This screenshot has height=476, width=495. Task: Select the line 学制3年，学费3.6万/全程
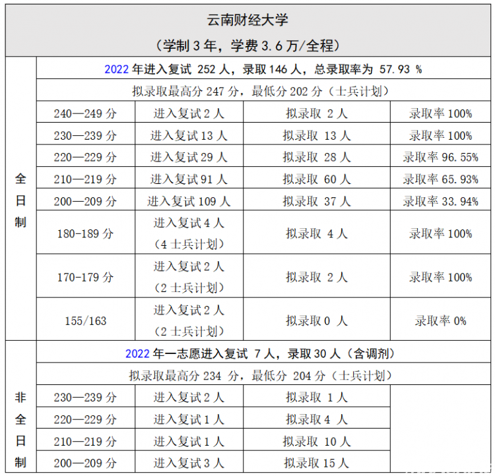[247, 45]
